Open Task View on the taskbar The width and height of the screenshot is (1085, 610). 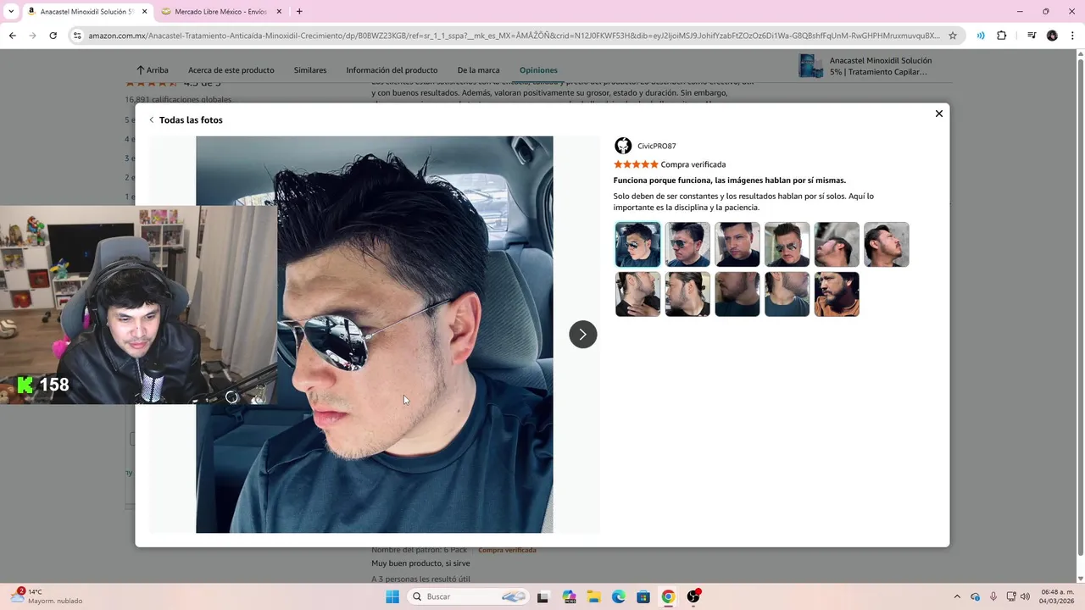click(x=542, y=596)
